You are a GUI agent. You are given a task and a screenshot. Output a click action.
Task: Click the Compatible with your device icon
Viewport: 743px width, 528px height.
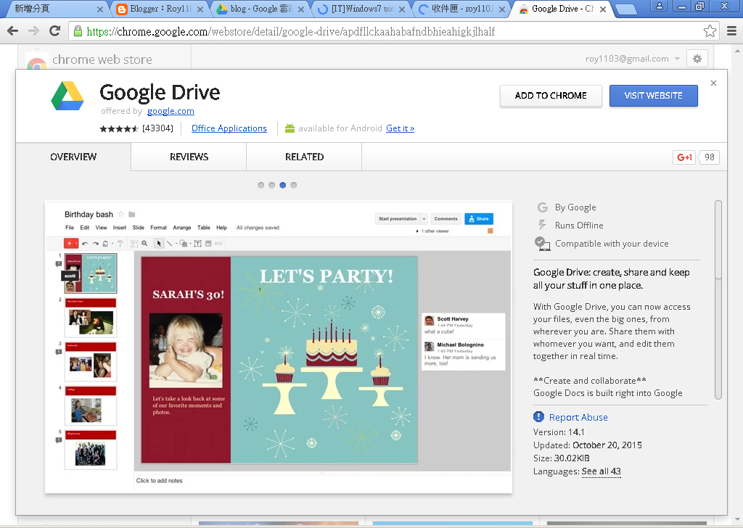542,244
